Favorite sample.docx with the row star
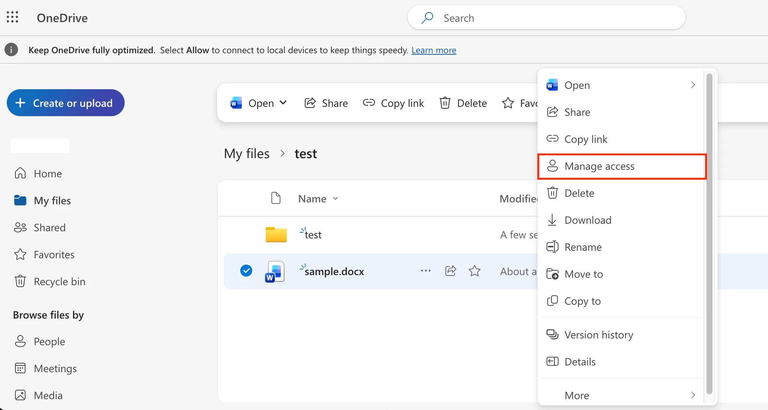Screen dimensions: 768x410 [475, 271]
